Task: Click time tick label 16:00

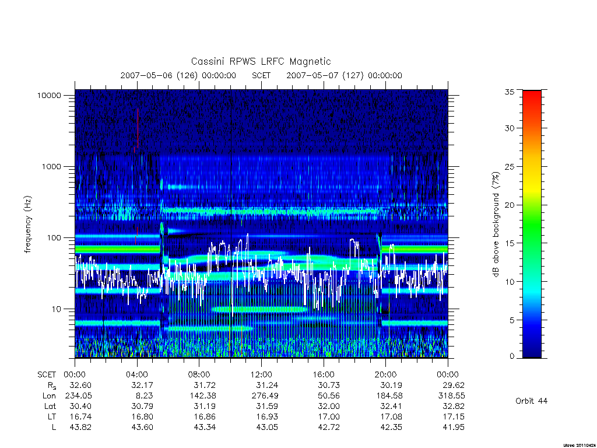Action: [323, 375]
